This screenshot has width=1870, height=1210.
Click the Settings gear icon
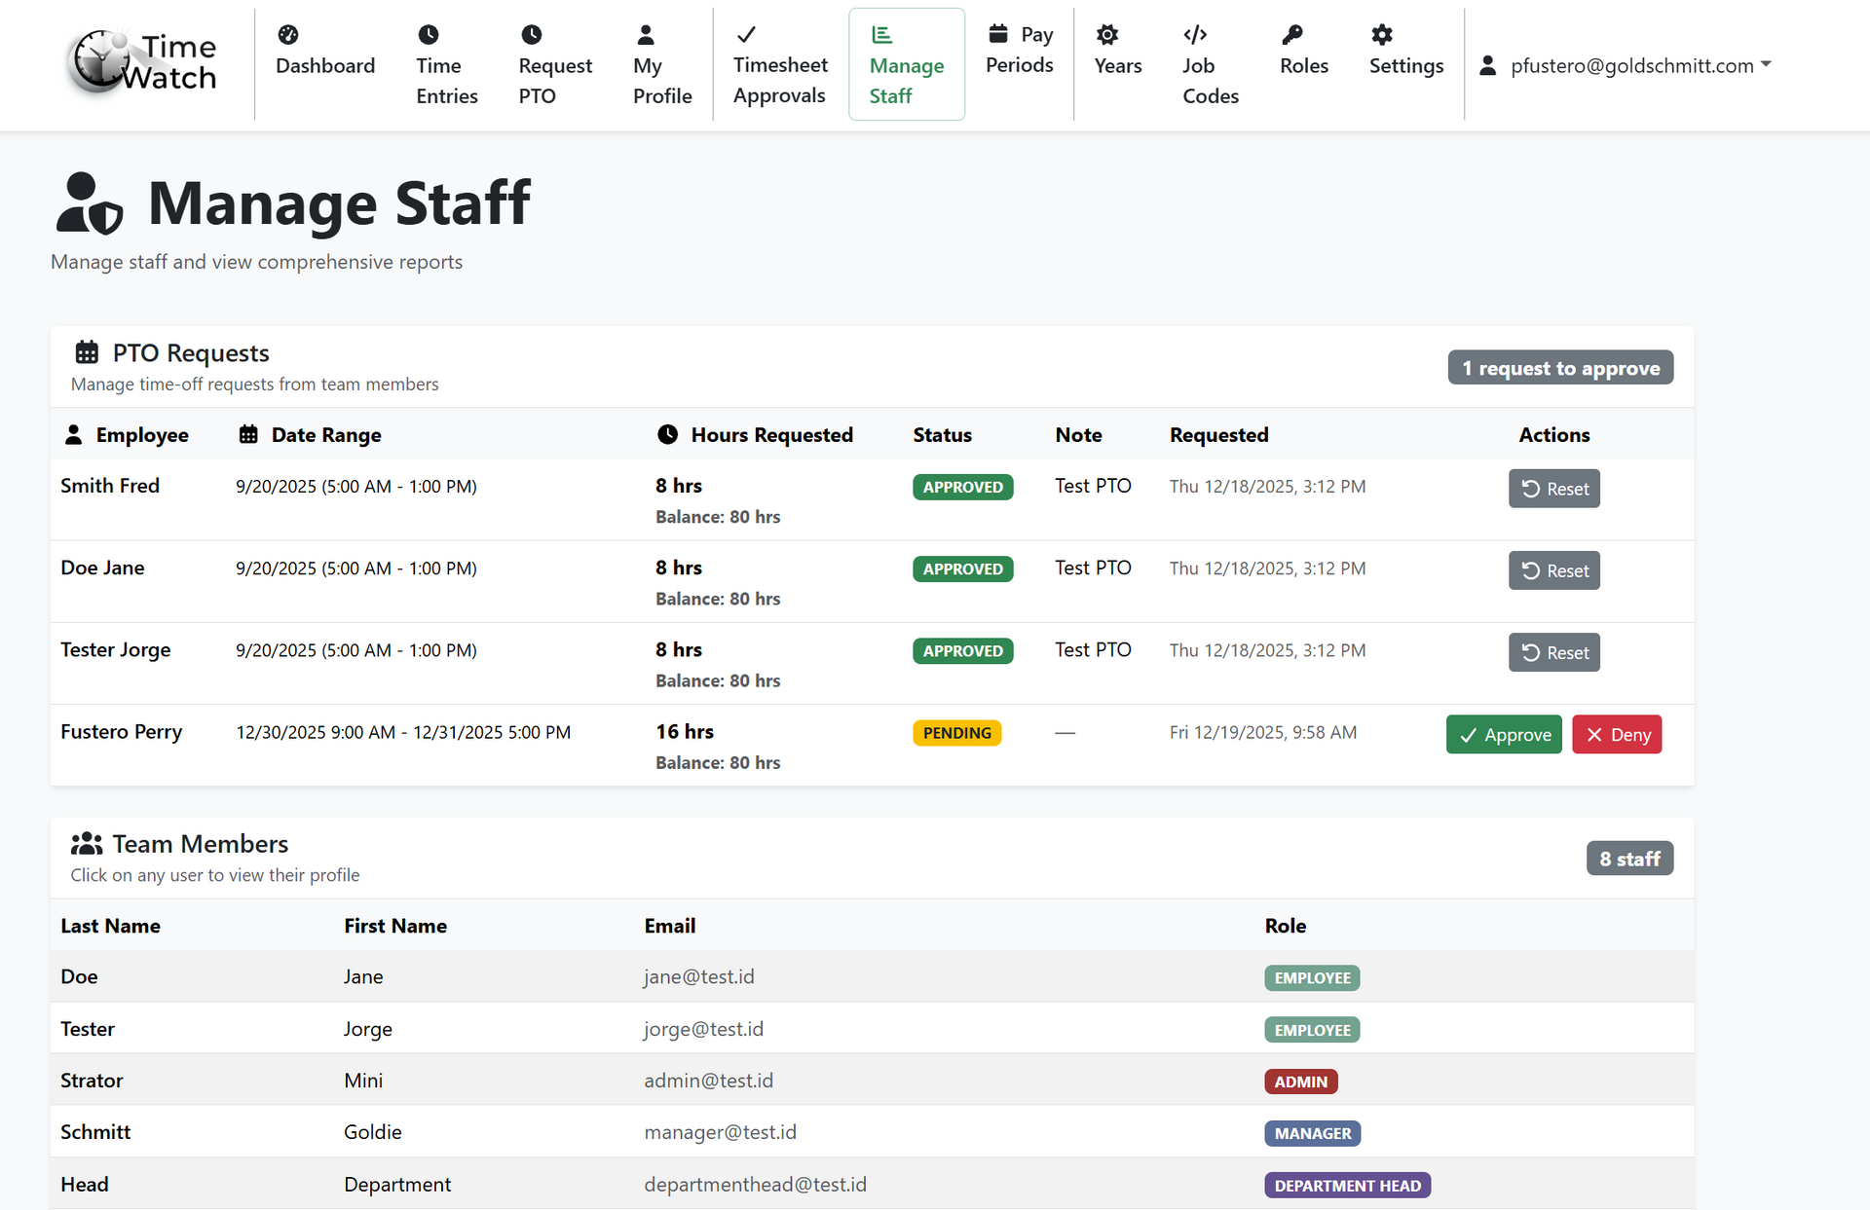point(1382,35)
